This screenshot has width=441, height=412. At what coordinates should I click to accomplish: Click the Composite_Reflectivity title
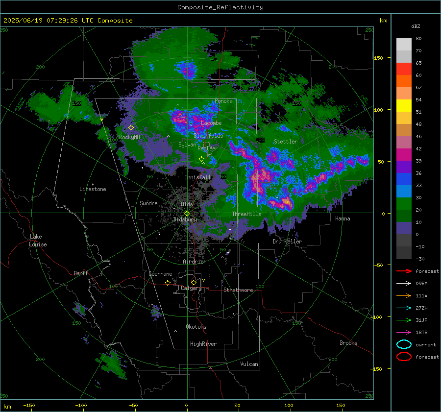pos(220,7)
